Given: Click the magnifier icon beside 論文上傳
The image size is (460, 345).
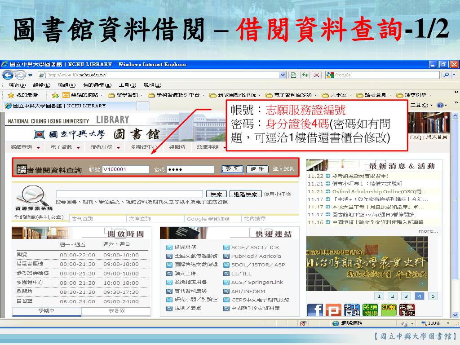Looking at the screenshot, I should (x=169, y=274).
